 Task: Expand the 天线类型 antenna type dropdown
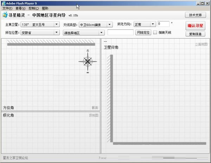pyautogui.click(x=96, y=25)
